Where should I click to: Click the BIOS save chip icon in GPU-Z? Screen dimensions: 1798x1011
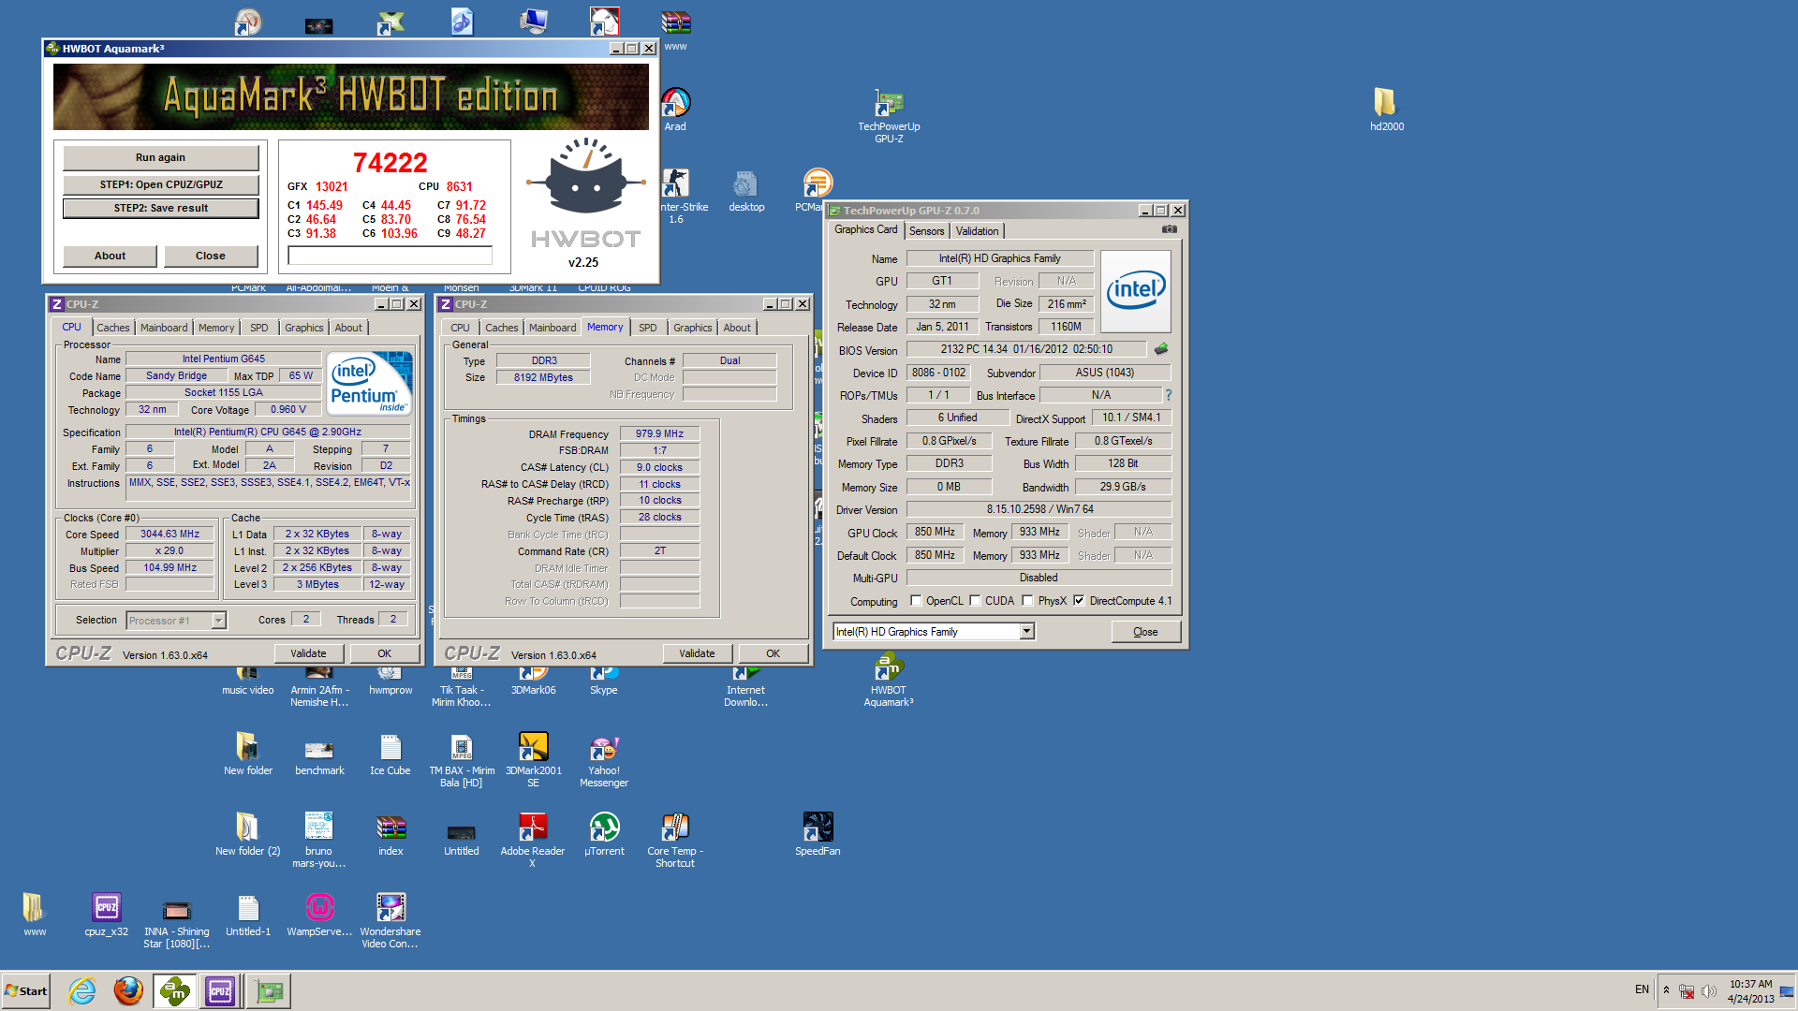coord(1161,349)
